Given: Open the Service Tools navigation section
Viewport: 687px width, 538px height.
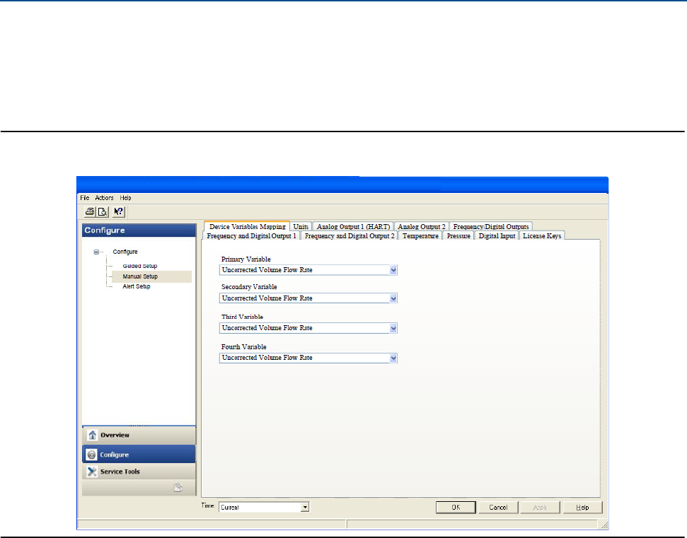Looking at the screenshot, I should 139,472.
